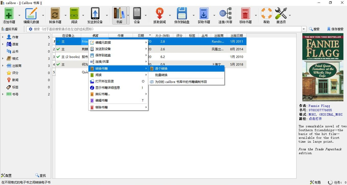This screenshot has height=185, width=347.
Task: Open the search history dropdown arrow
Action: click(x=304, y=29)
